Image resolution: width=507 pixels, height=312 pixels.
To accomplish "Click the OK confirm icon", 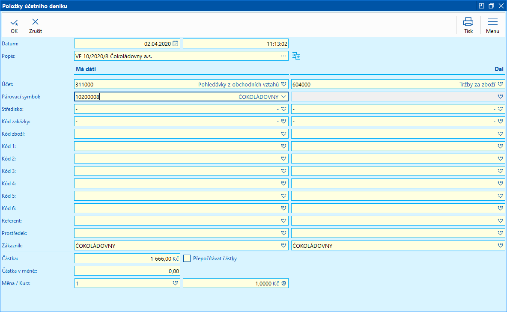I will (x=14, y=22).
